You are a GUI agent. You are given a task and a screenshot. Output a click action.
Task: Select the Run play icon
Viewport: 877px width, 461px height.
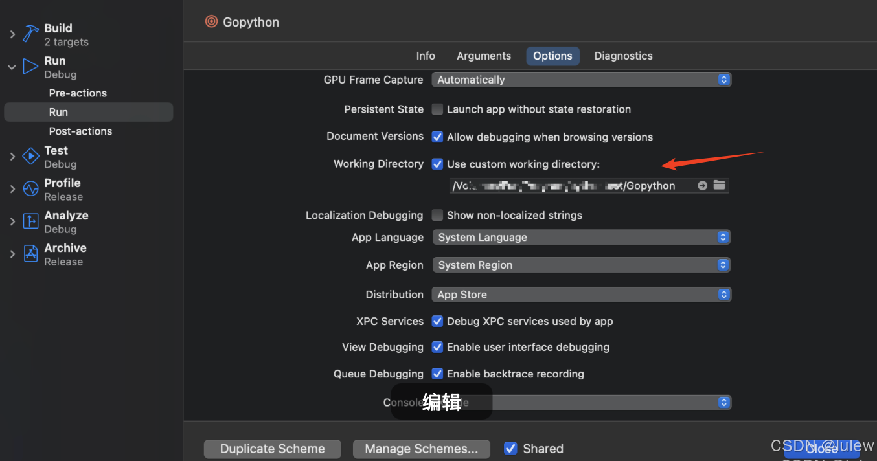pos(30,65)
